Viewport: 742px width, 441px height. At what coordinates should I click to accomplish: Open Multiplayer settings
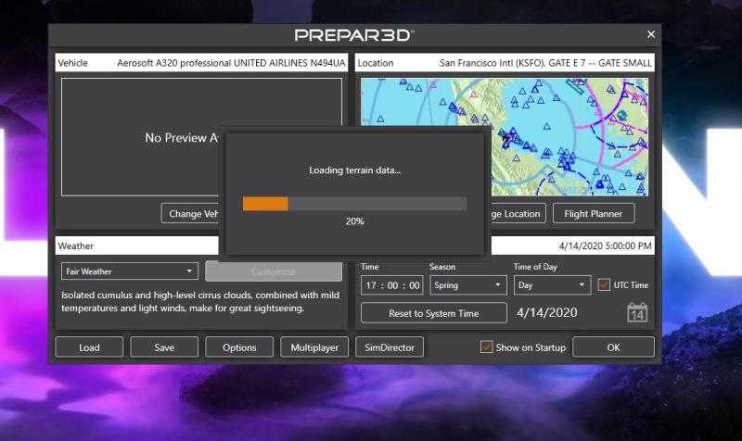[314, 347]
